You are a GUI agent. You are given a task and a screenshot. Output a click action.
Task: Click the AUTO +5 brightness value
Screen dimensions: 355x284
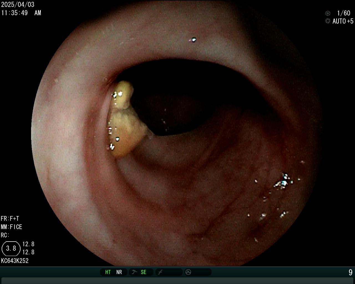[343, 21]
